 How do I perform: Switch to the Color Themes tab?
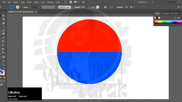(174, 14)
